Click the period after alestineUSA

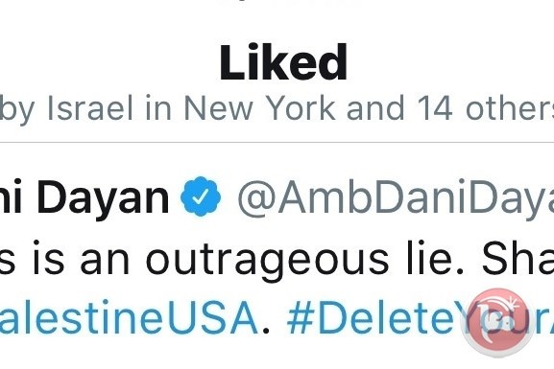click(x=266, y=331)
